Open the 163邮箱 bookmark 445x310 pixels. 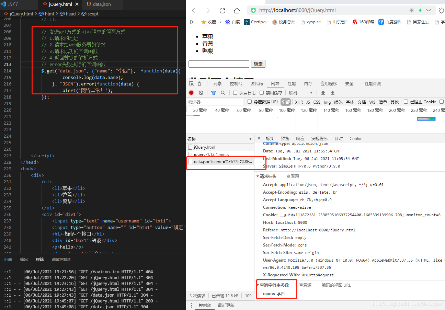363,22
